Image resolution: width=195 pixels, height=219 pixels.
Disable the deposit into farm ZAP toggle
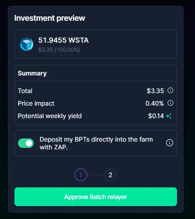[x=26, y=143]
